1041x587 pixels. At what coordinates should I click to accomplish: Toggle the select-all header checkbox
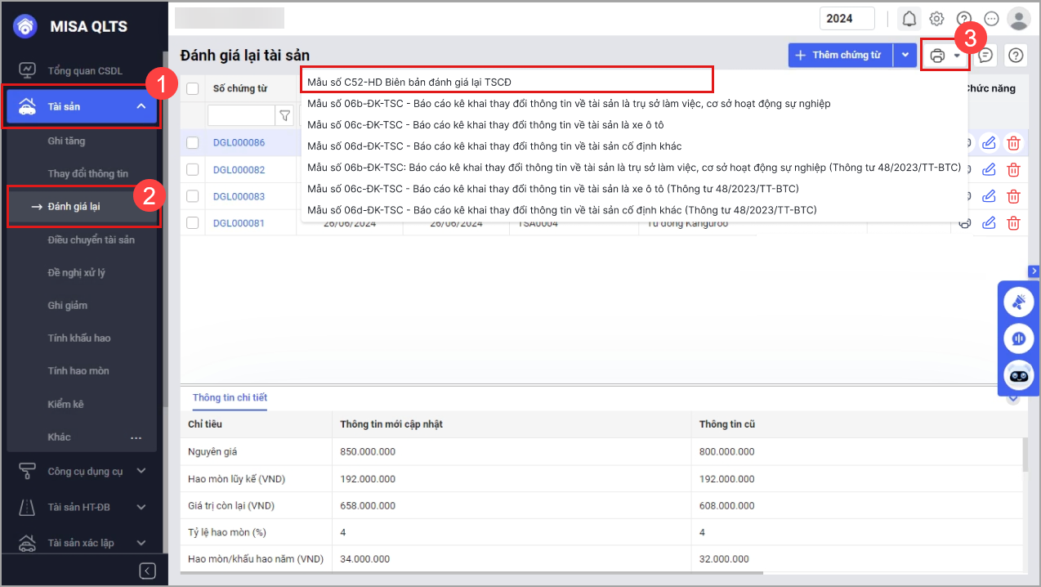tap(193, 88)
